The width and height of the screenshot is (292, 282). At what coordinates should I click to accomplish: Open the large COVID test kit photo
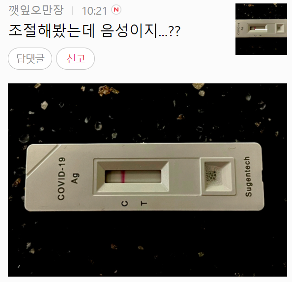point(147,180)
